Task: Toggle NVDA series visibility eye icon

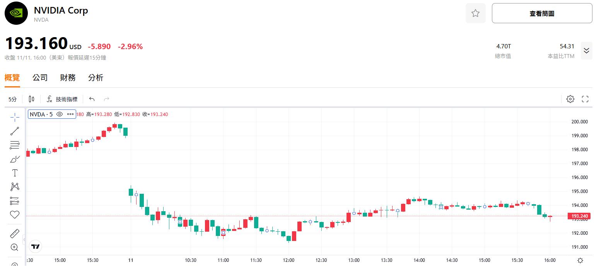Action: (60, 114)
